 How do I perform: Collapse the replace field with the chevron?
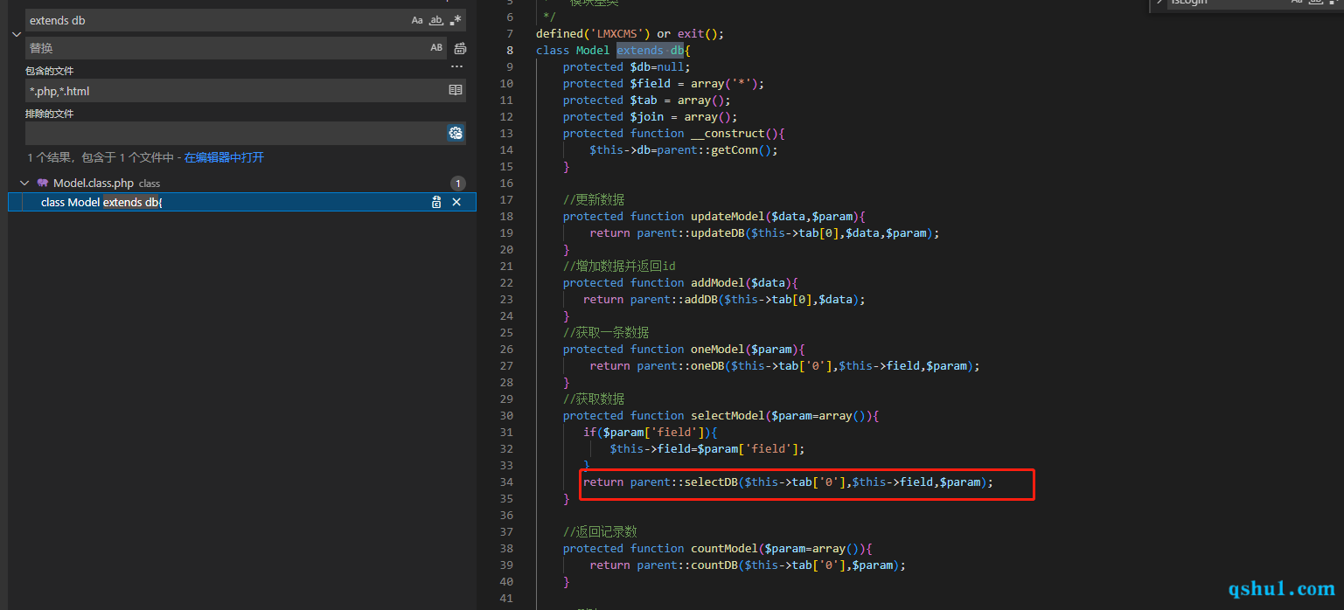16,34
